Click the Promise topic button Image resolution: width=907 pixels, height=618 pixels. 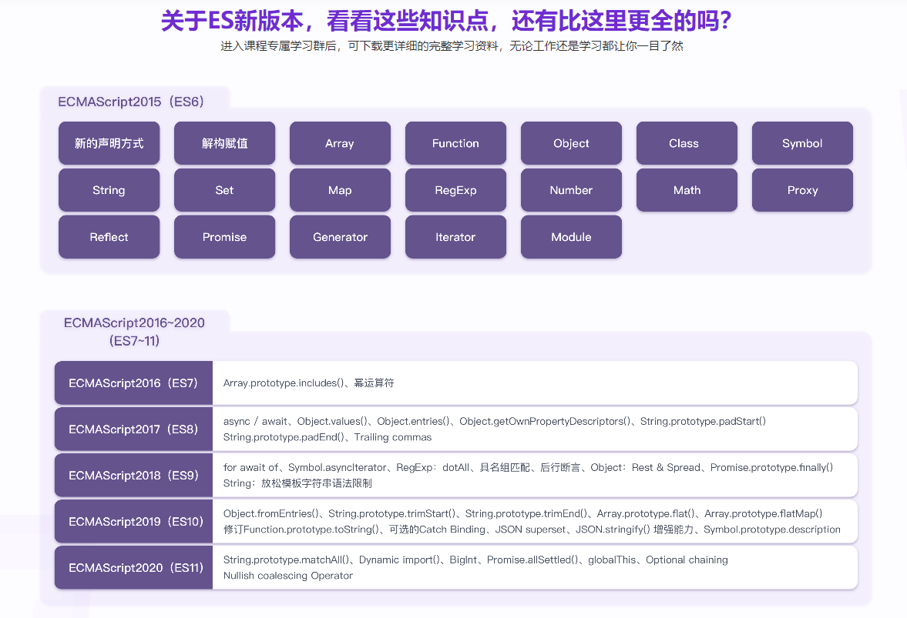[x=224, y=237]
